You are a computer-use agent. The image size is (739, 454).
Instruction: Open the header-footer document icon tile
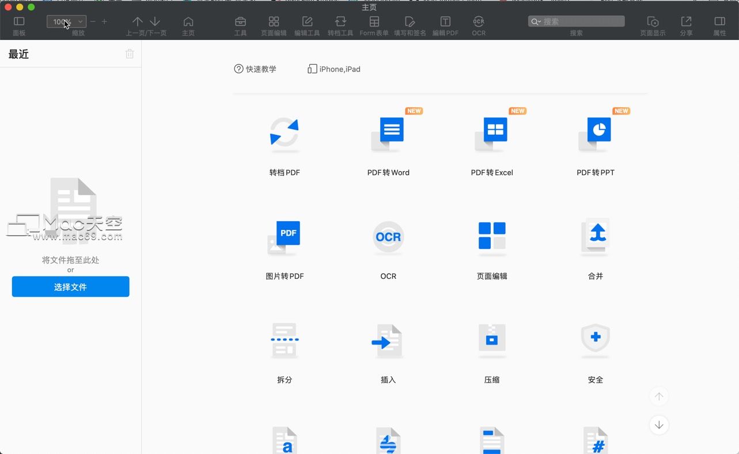[x=492, y=440]
